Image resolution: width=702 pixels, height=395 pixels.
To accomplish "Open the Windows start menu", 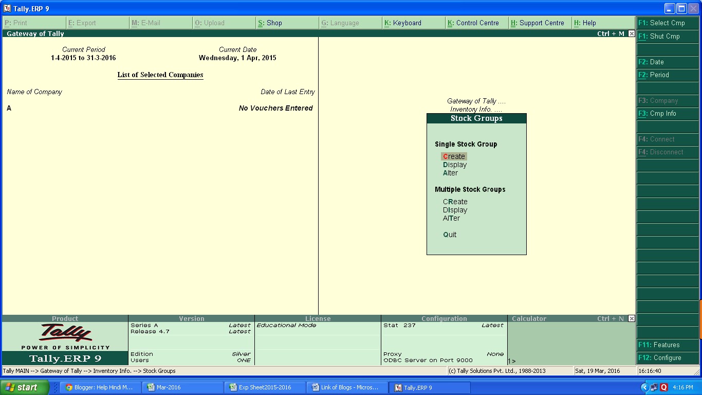I will [x=25, y=387].
